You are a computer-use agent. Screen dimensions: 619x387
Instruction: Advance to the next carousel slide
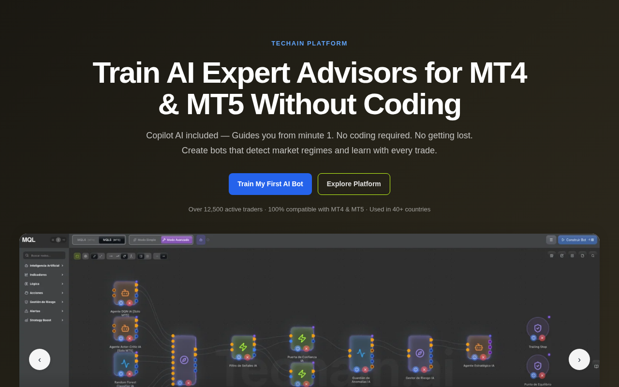pos(579,359)
